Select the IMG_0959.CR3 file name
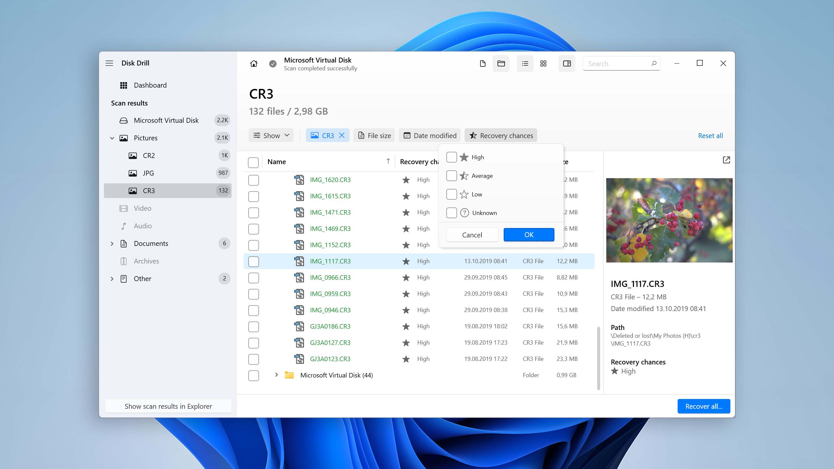 click(330, 294)
